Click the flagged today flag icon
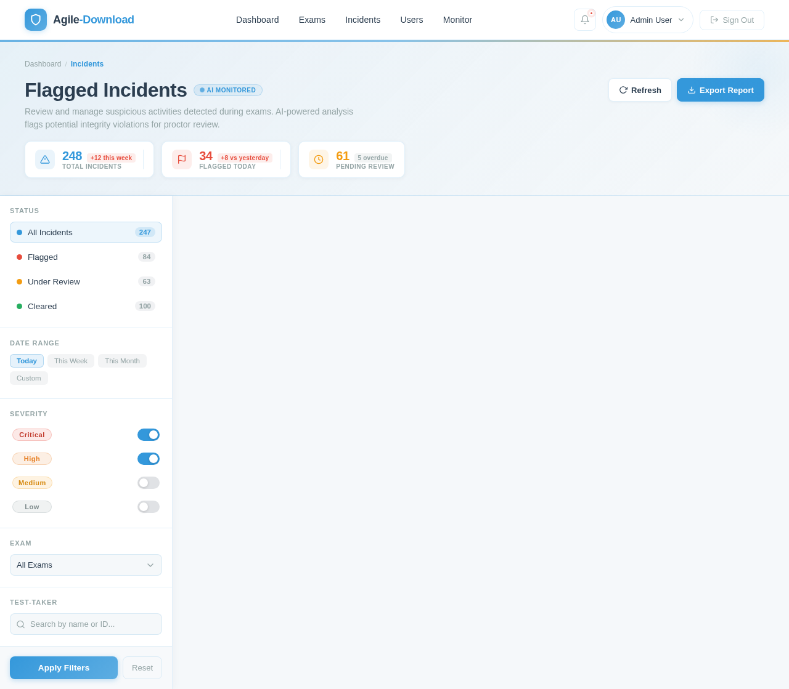789x689 pixels. 182,159
